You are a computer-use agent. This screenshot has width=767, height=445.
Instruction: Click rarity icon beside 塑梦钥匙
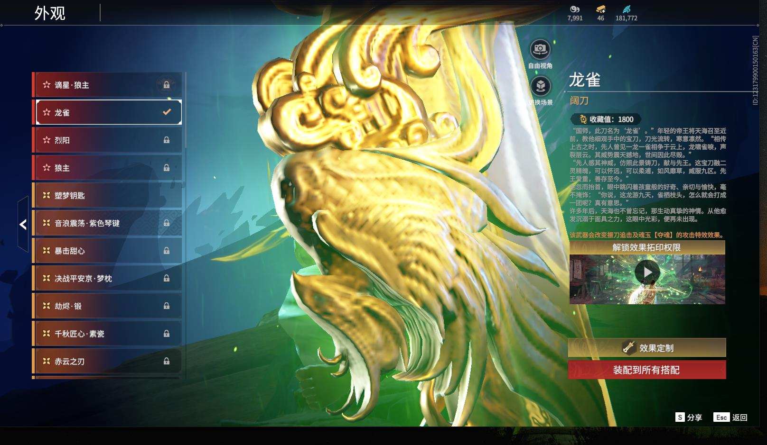coord(47,195)
